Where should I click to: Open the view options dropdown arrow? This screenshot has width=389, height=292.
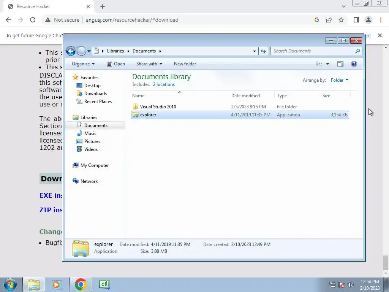tap(327, 64)
